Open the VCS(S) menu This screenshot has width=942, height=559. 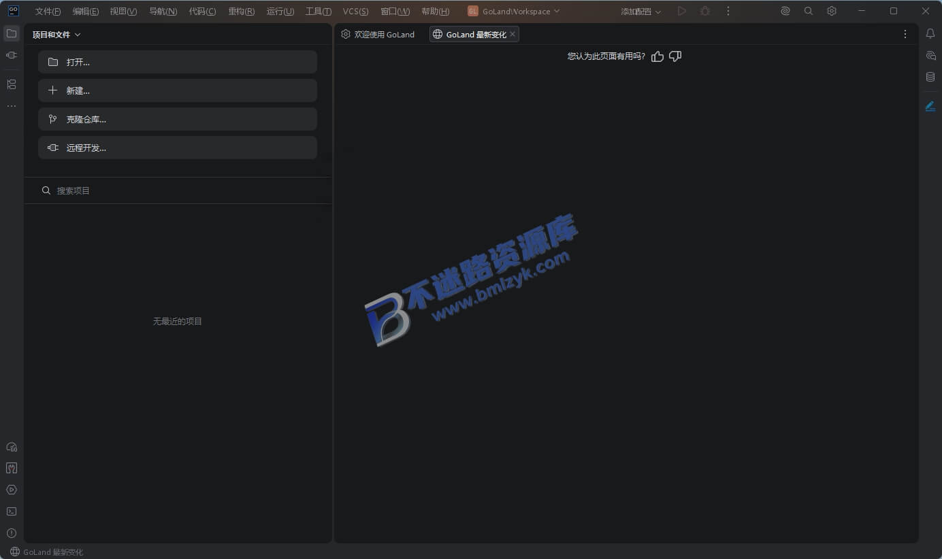[355, 12]
